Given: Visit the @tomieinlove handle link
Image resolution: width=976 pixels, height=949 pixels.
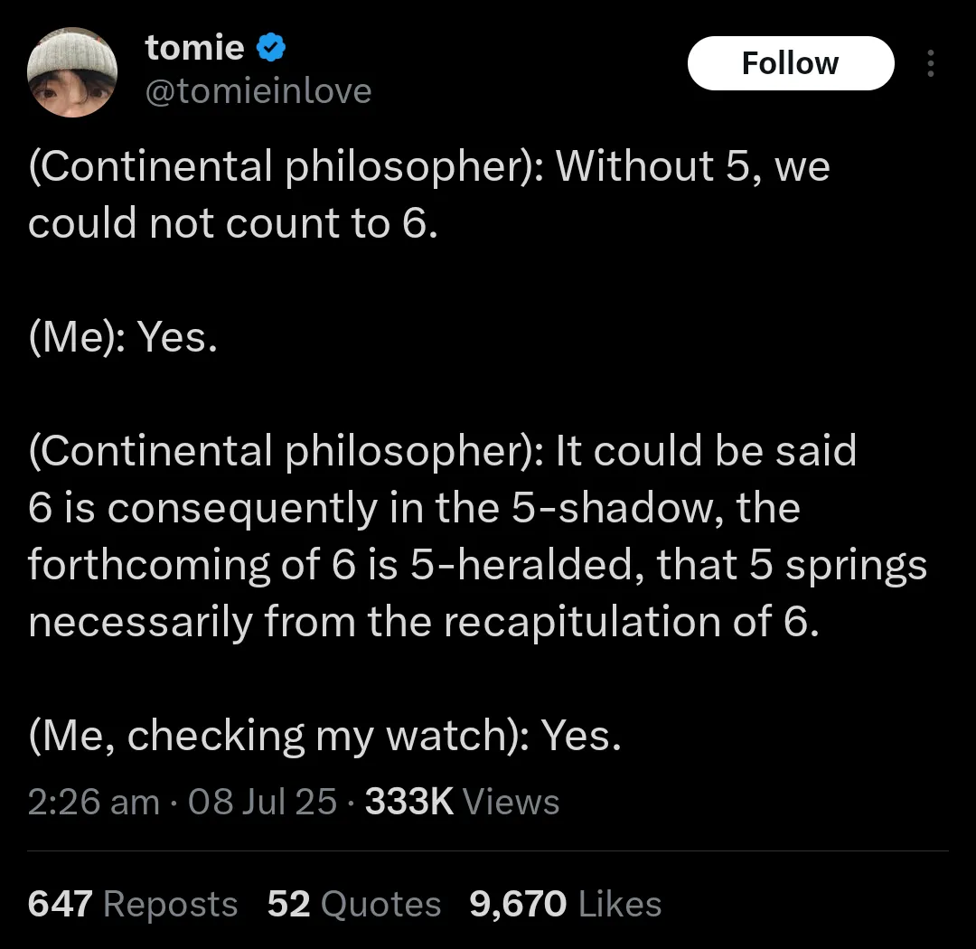Looking at the screenshot, I should click(258, 91).
